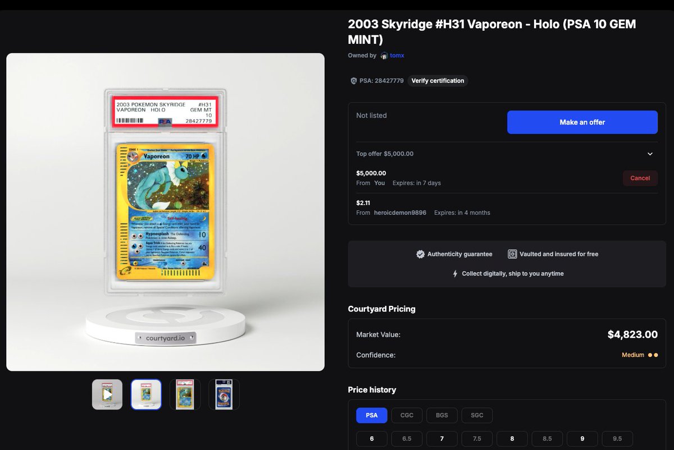Click the $2.11 offer amount

coord(363,203)
